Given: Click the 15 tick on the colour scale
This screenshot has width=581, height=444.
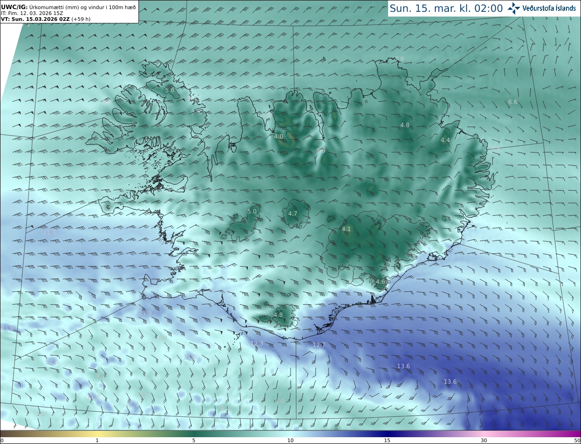Looking at the screenshot, I should pyautogui.click(x=387, y=440).
